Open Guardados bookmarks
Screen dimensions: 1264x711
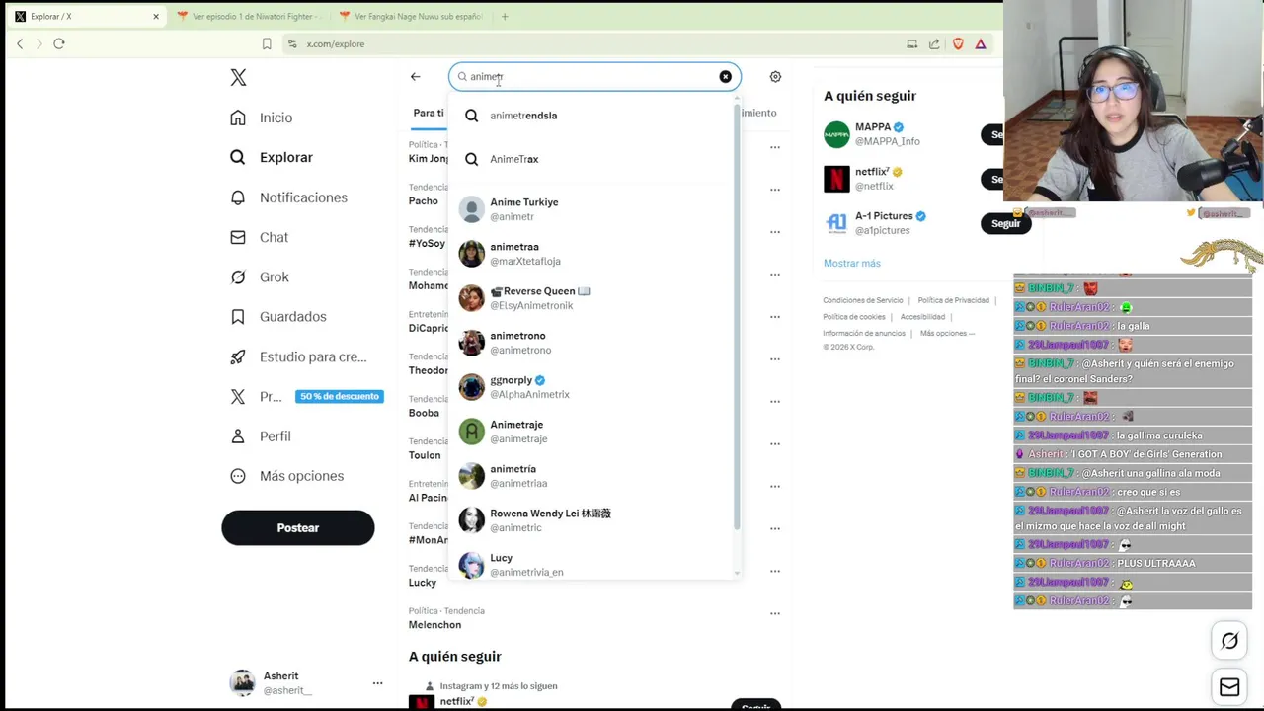(277, 316)
